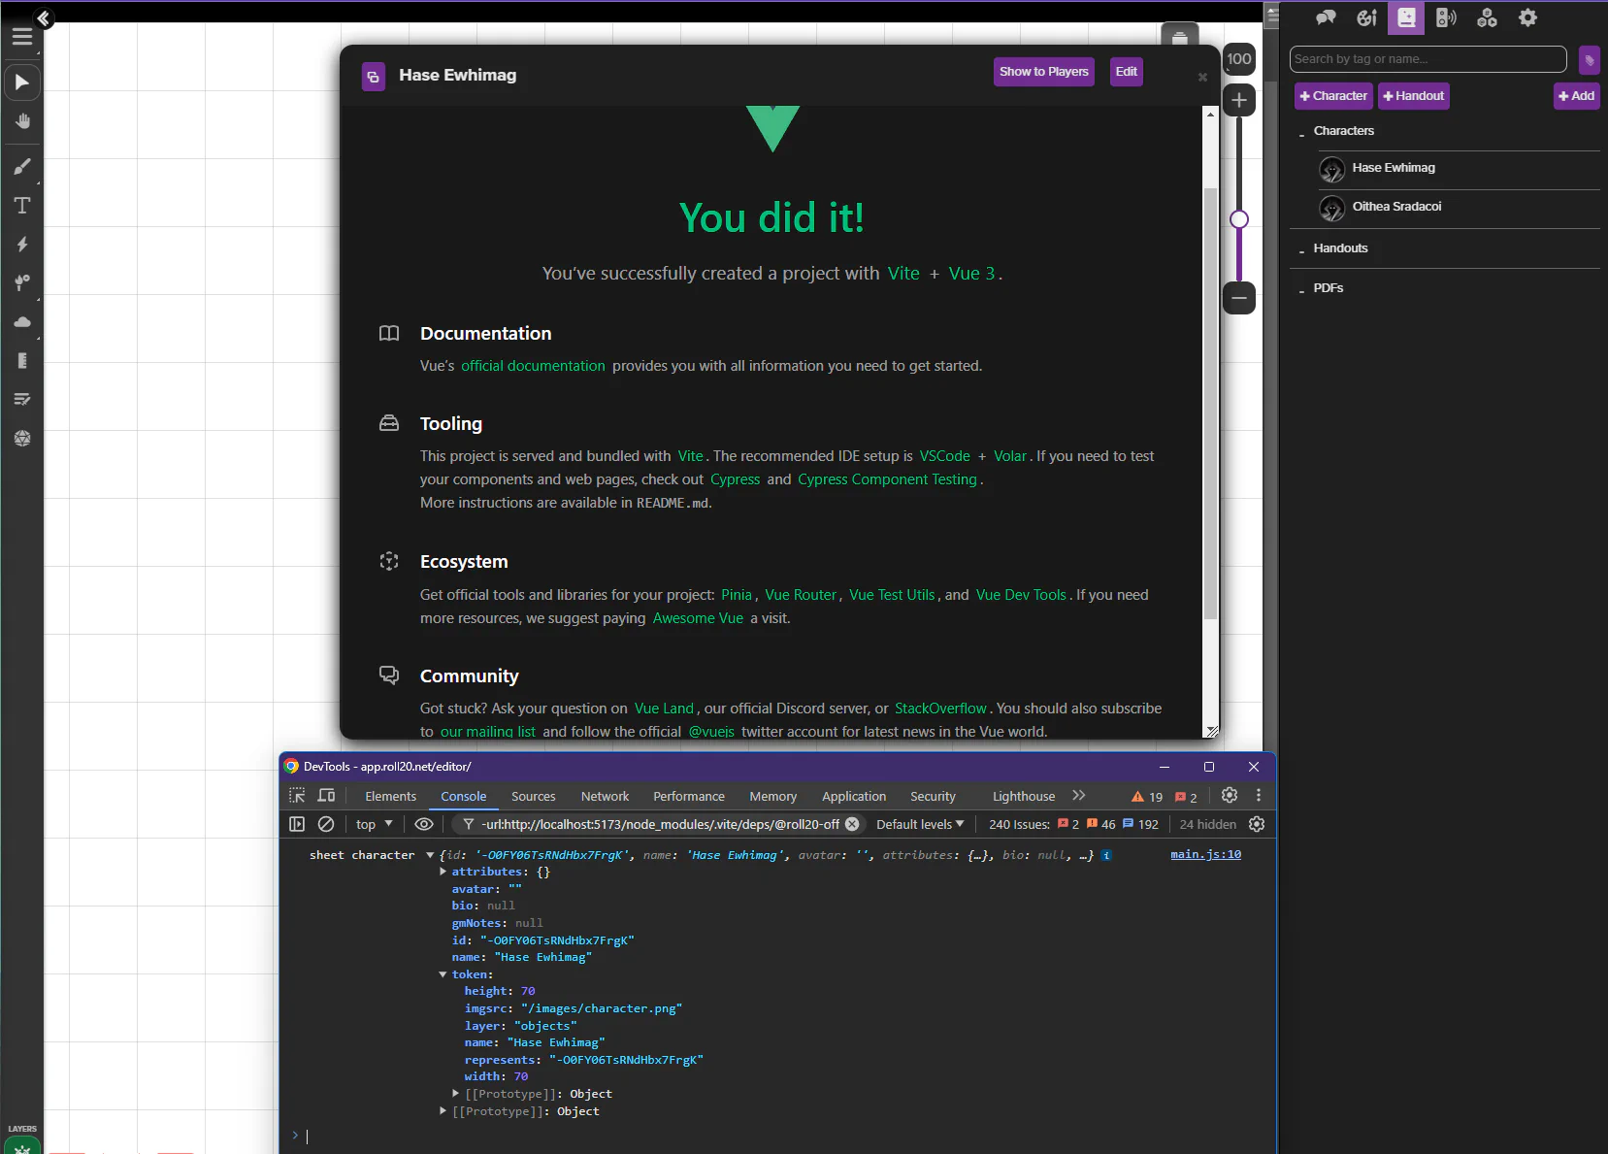The image size is (1608, 1154).
Task: Expand the attributes object in console
Action: point(443,872)
